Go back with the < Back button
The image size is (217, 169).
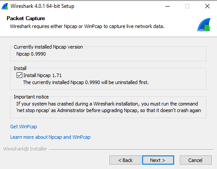coord(125,160)
